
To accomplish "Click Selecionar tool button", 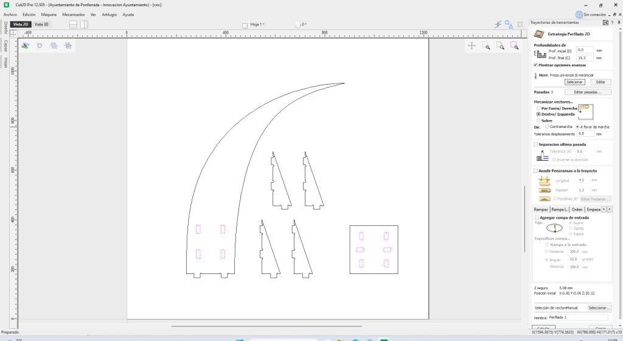I will click(x=574, y=82).
